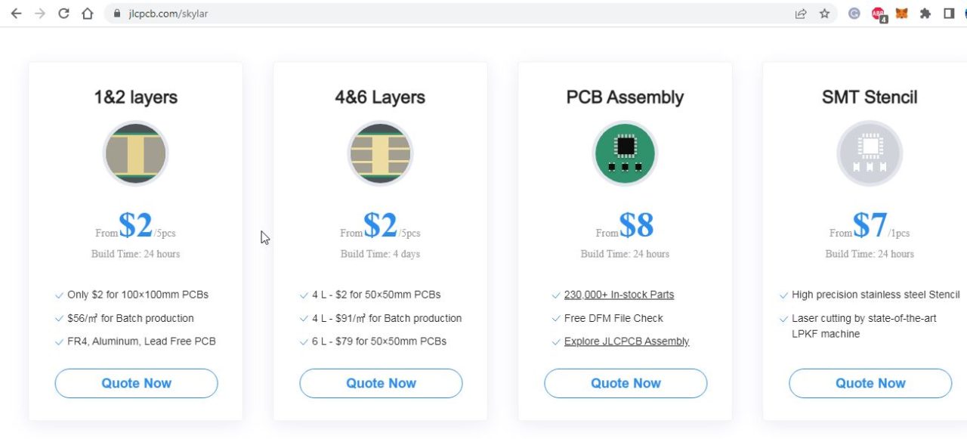The image size is (967, 439).
Task: Open the Extensions puzzle-piece menu
Action: coord(925,14)
